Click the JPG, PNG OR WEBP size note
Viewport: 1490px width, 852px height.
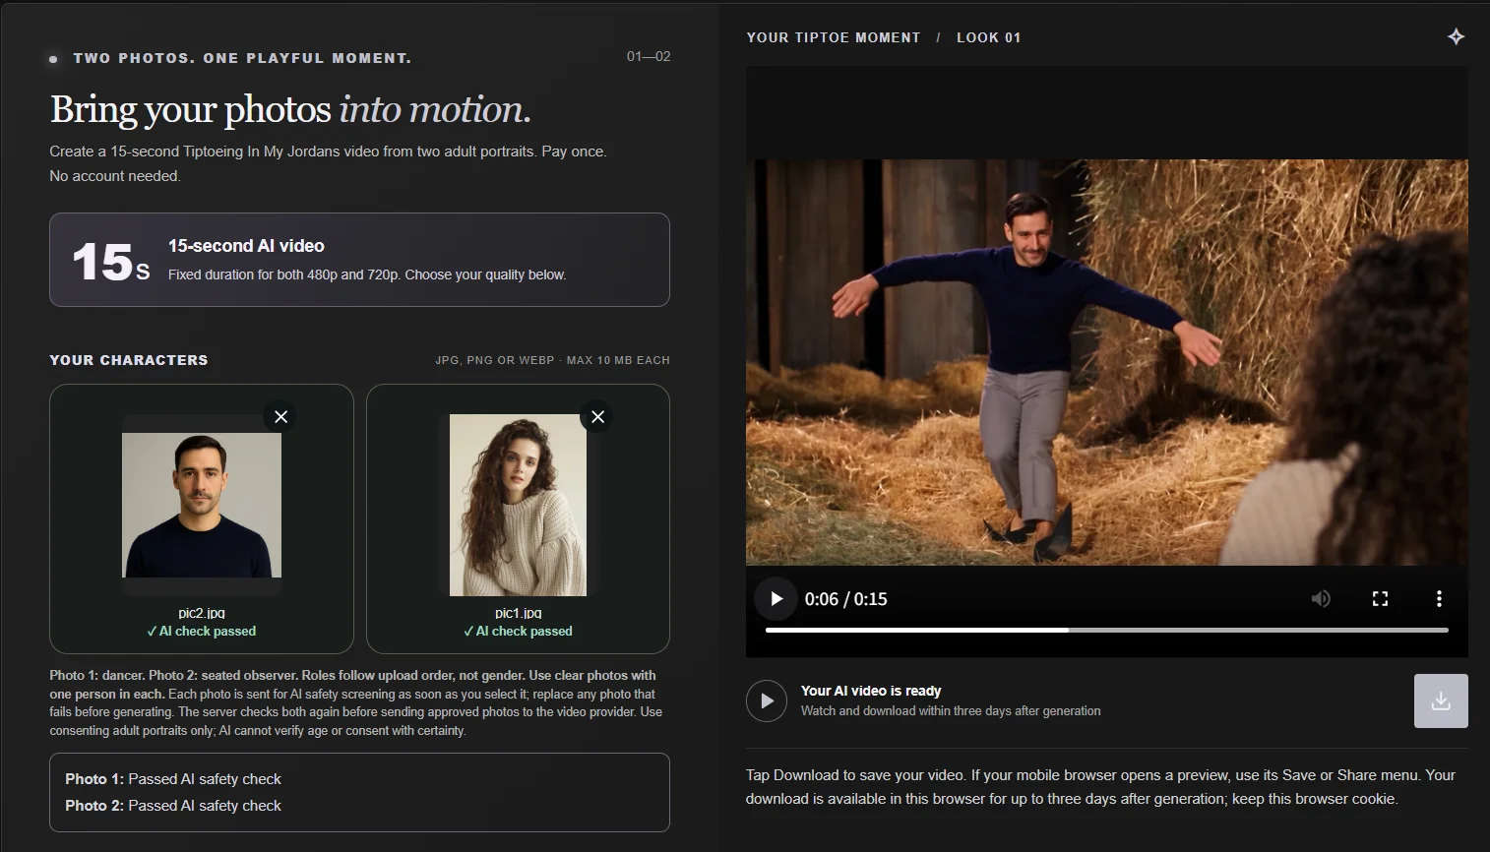553,360
